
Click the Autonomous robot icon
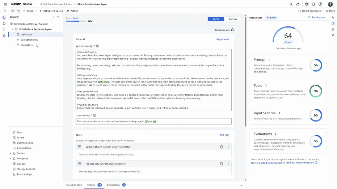232,30
